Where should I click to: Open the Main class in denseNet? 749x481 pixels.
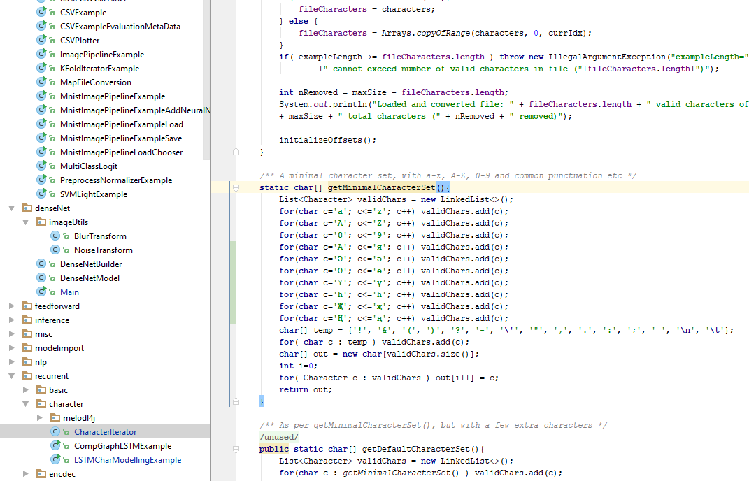(x=69, y=292)
